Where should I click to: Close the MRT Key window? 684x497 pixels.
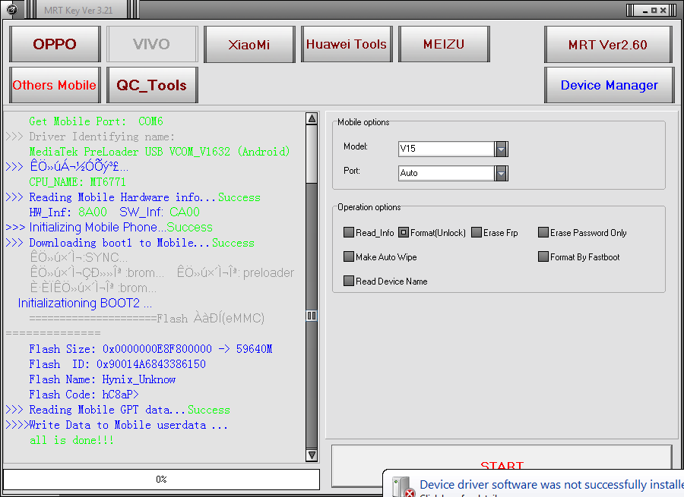coord(663,10)
